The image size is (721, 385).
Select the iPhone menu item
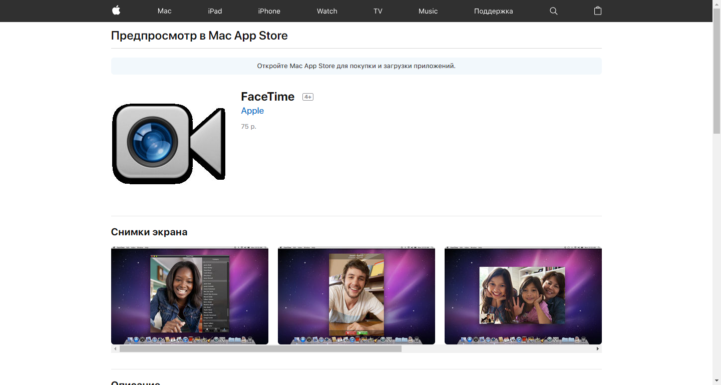[x=269, y=11]
